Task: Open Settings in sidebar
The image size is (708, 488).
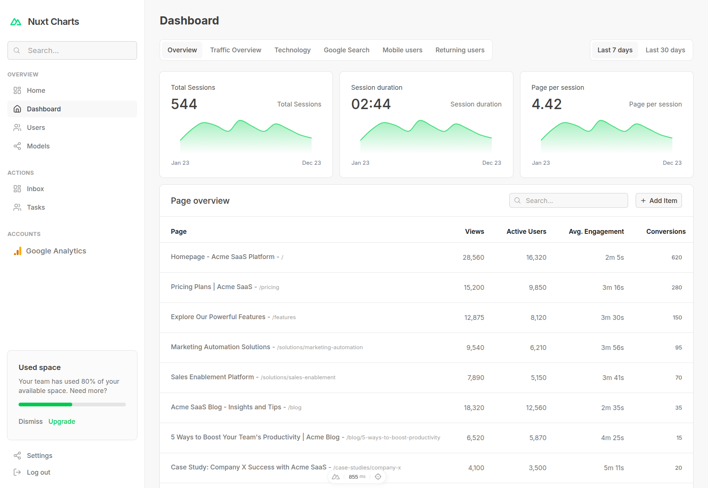Action: [x=72, y=456]
